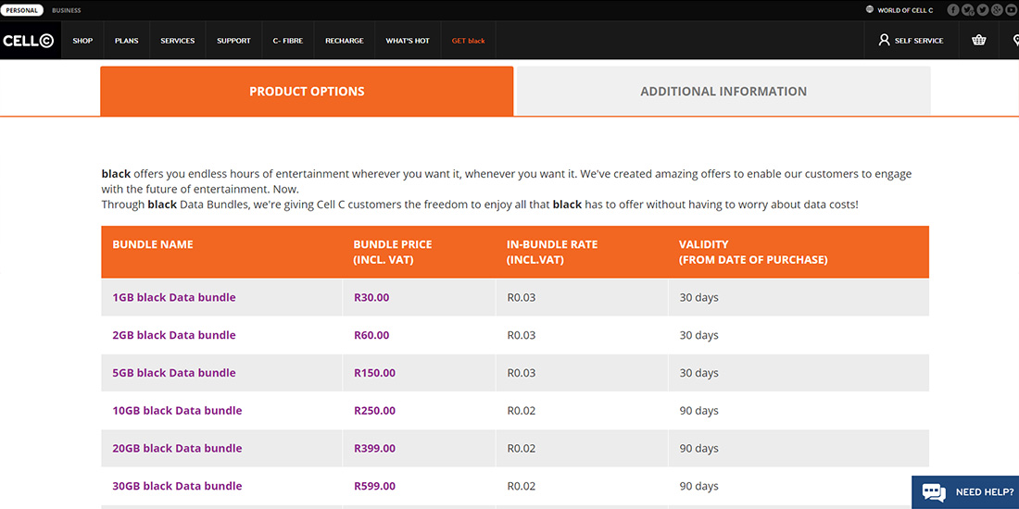Open the YouTube social icon
The width and height of the screenshot is (1019, 509).
[1012, 10]
